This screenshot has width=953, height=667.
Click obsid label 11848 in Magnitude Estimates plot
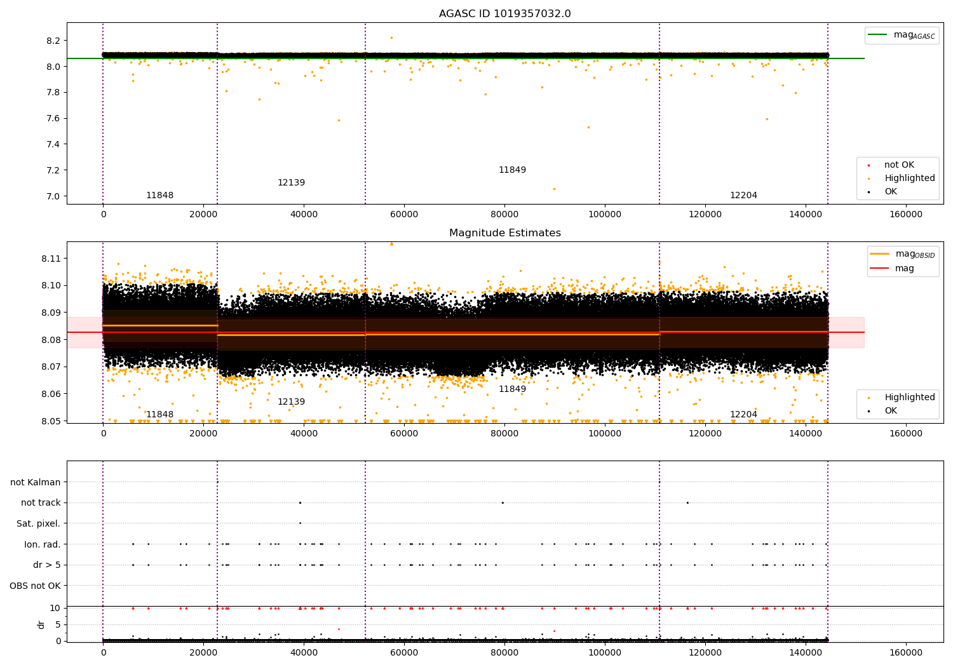click(x=159, y=415)
